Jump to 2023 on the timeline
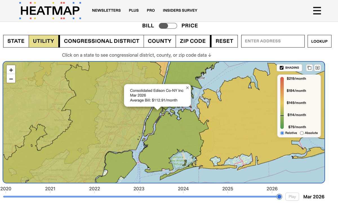The image size is (338, 205). coord(139,189)
